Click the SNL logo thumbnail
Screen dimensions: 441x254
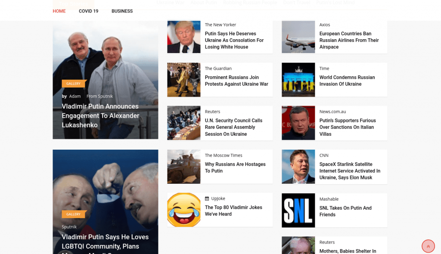298,210
